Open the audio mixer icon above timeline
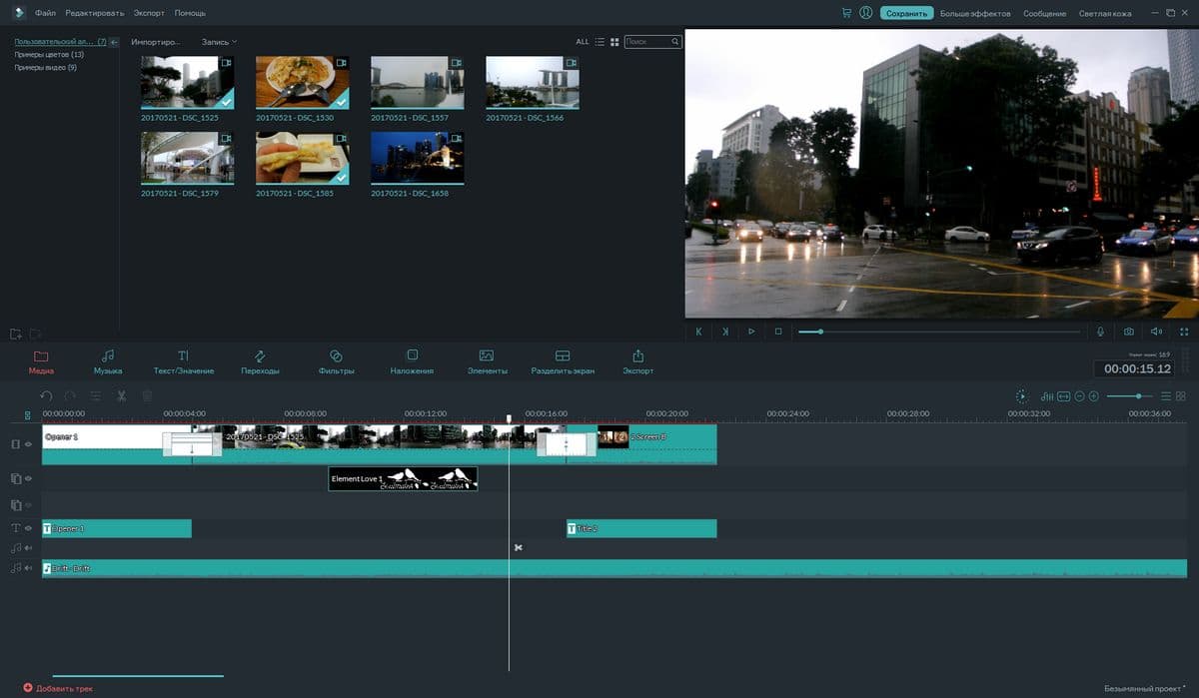This screenshot has height=698, width=1199. [x=1047, y=396]
